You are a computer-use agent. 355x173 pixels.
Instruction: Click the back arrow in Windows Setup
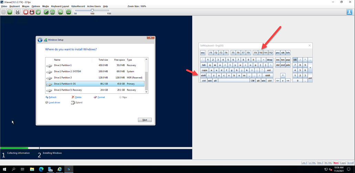[40, 40]
